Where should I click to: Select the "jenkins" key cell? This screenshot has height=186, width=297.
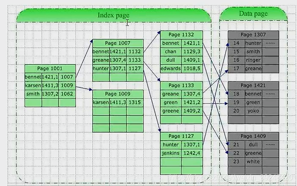click(x=171, y=153)
